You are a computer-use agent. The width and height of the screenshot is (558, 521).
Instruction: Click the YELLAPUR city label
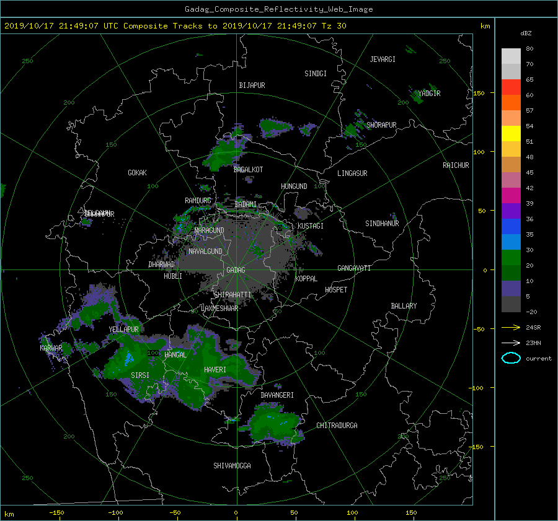(123, 330)
